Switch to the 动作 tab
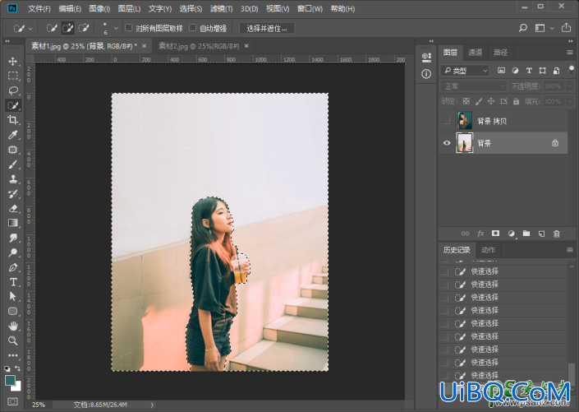 [488, 250]
